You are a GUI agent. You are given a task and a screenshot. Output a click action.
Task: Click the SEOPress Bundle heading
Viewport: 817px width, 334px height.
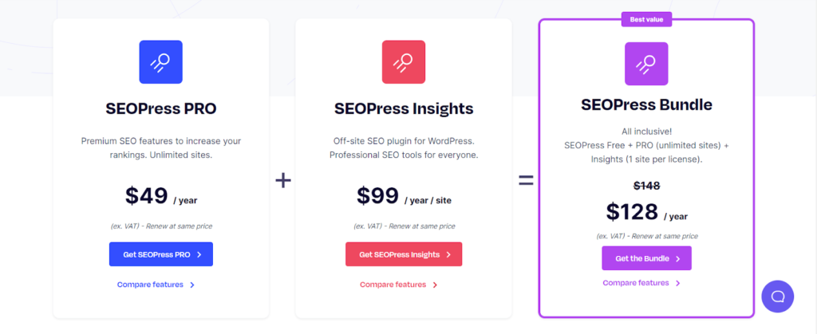coord(646,105)
